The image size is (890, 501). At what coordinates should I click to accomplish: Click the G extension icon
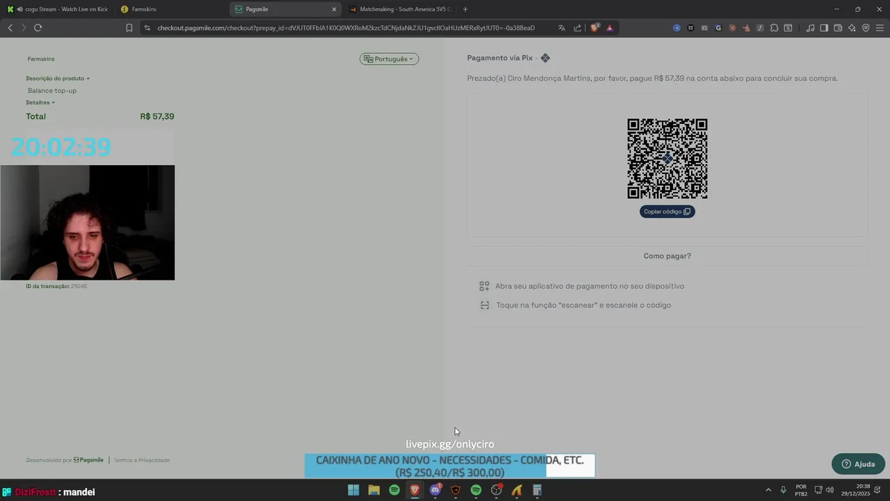click(718, 28)
